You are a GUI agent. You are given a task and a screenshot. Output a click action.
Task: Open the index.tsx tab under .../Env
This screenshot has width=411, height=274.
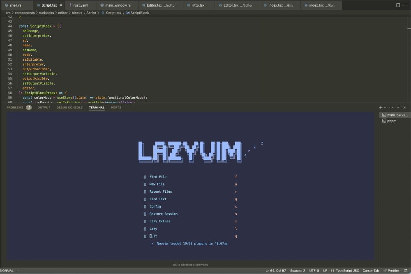tap(280, 5)
